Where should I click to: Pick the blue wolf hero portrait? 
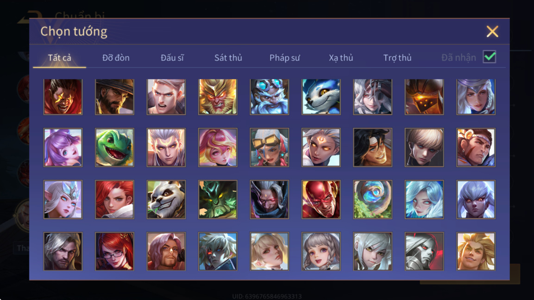(321, 97)
